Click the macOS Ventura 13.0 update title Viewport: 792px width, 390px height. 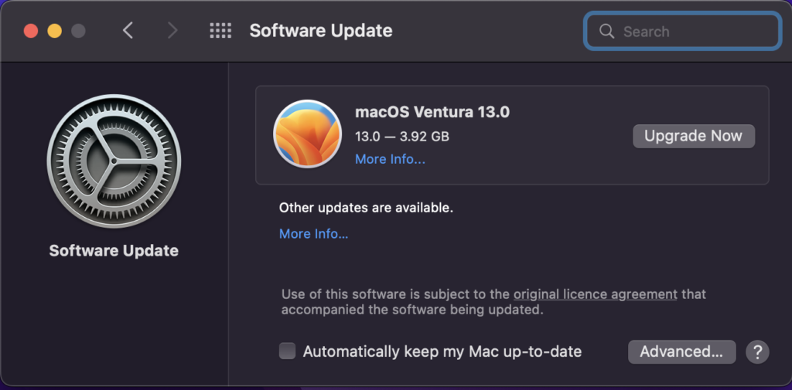click(432, 112)
